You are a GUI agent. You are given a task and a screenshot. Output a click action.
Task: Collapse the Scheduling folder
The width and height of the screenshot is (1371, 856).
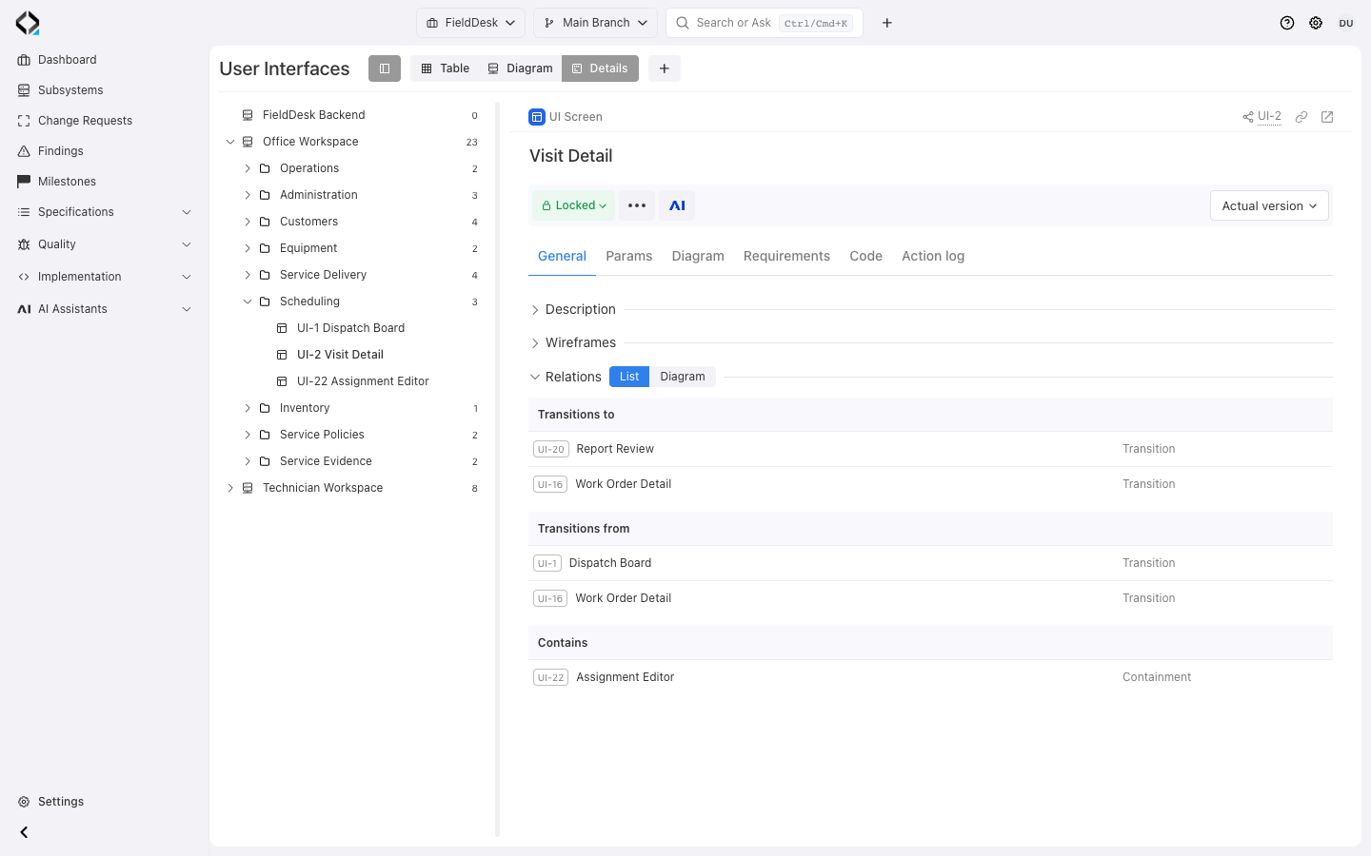point(248,302)
